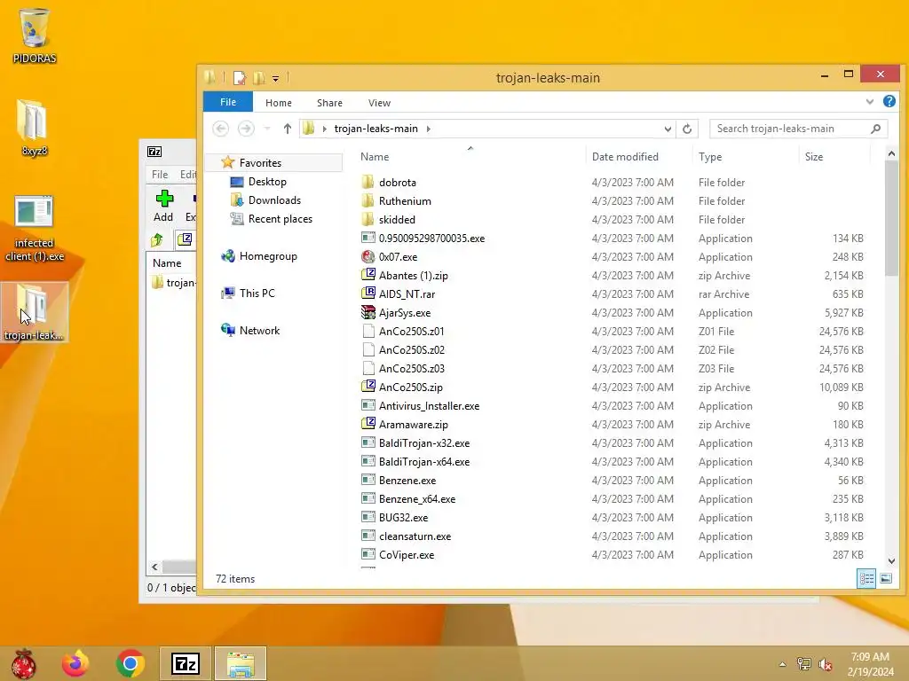Image resolution: width=909 pixels, height=681 pixels.
Task: Select the skidded folder
Action: point(397,220)
